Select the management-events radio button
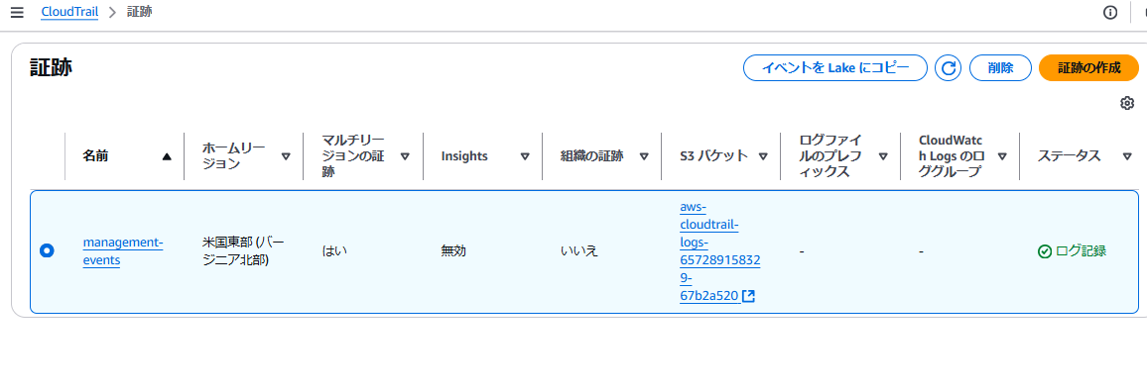The width and height of the screenshot is (1147, 391). point(46,251)
